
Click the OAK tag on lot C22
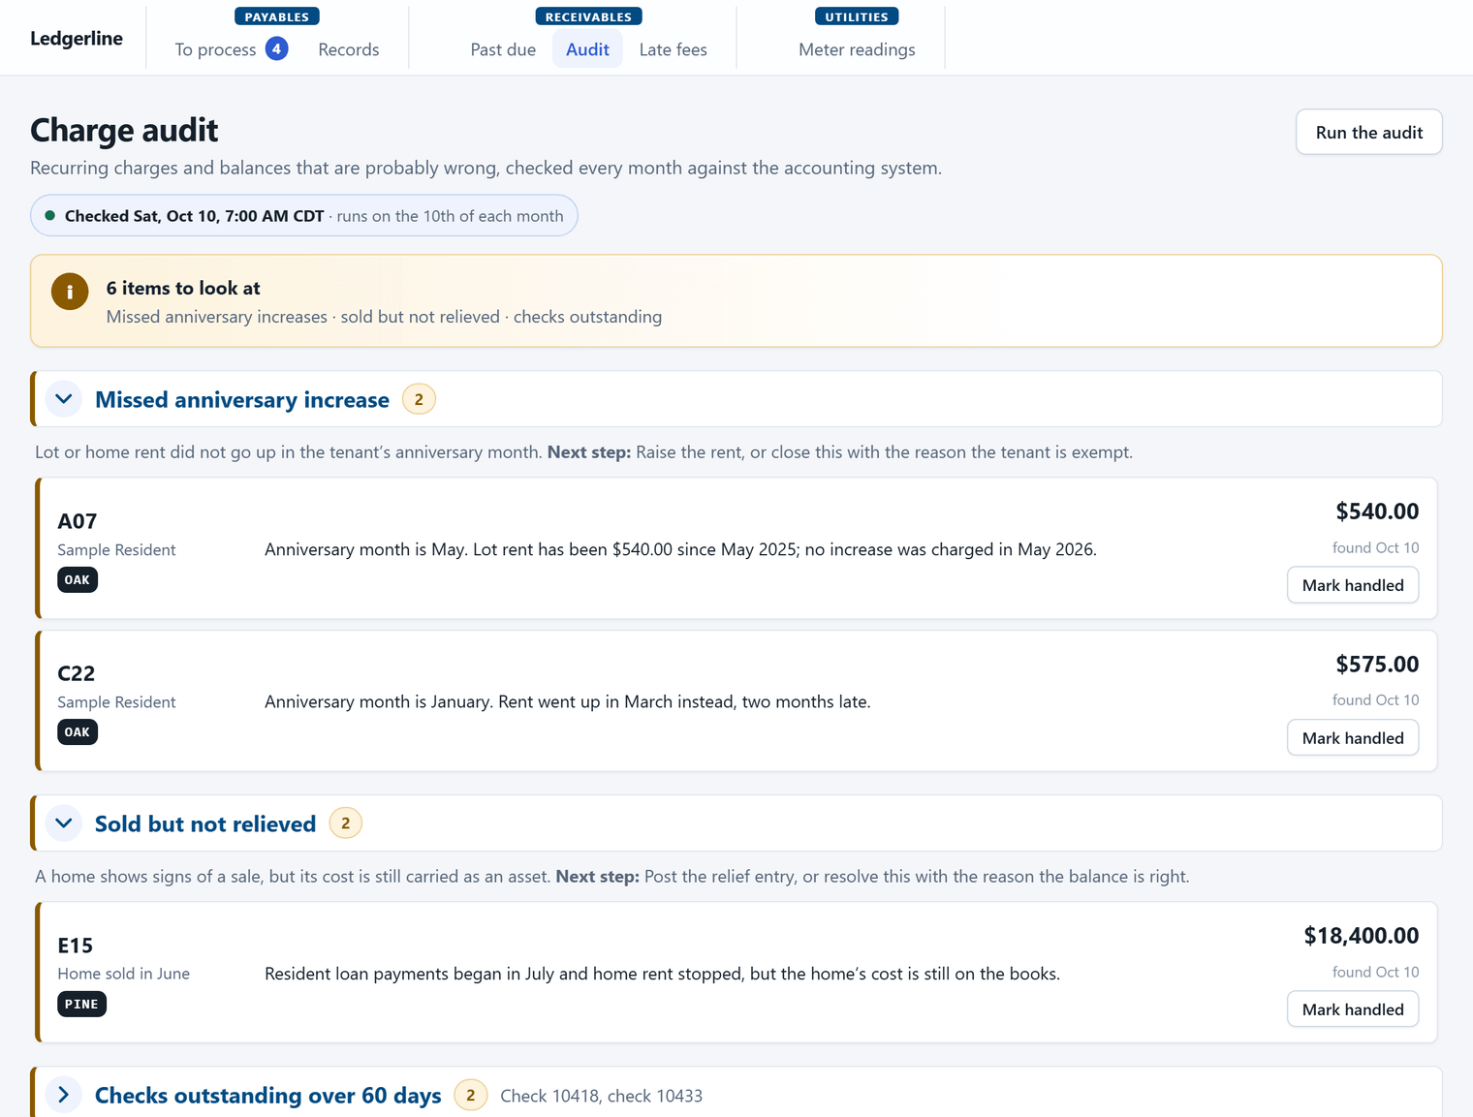pyautogui.click(x=78, y=732)
